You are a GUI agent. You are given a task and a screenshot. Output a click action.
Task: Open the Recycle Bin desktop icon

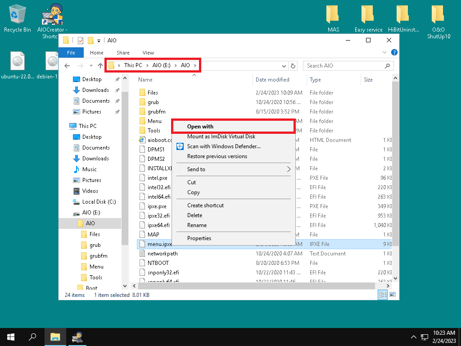coord(17,15)
